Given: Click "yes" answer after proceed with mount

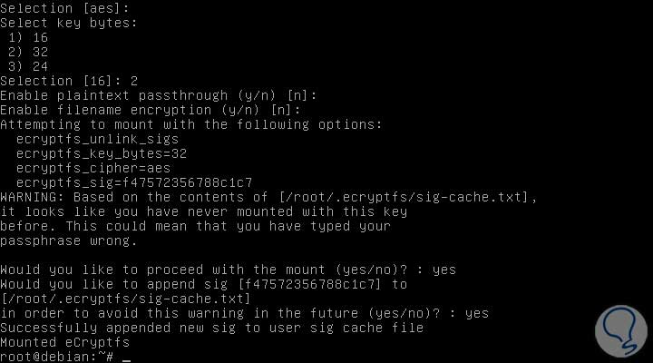Looking at the screenshot, I should [444, 270].
